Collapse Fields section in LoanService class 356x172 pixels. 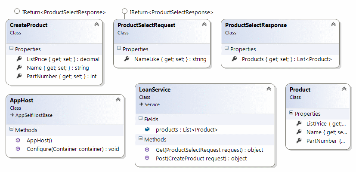(x=140, y=119)
